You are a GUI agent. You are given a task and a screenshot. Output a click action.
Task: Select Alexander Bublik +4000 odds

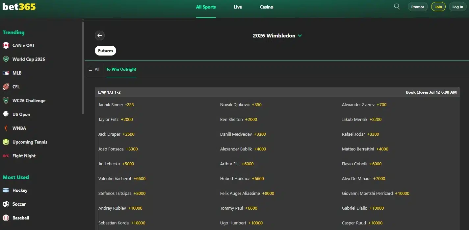(243, 149)
